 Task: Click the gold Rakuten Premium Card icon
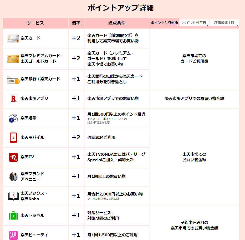click(13, 59)
